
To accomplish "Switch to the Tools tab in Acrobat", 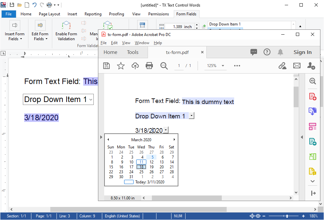I will pyautogui.click(x=133, y=52).
